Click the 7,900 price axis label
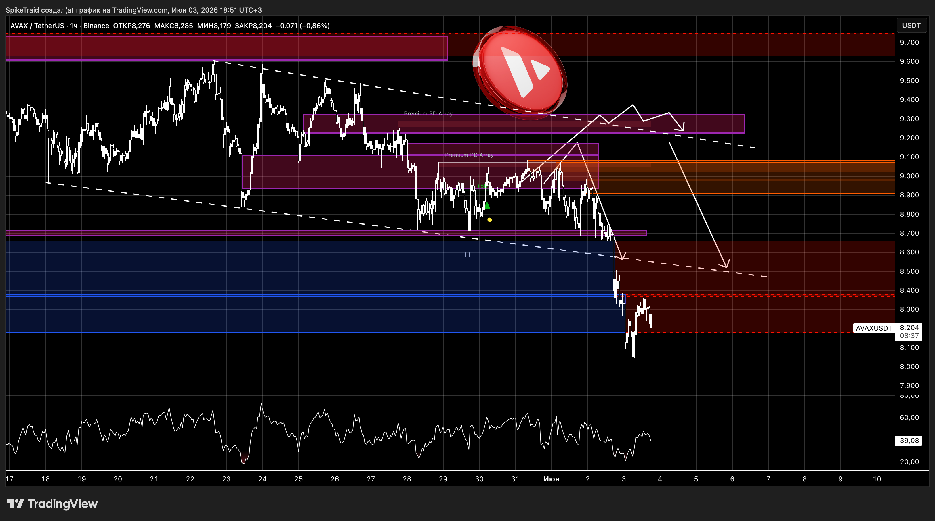 point(909,386)
